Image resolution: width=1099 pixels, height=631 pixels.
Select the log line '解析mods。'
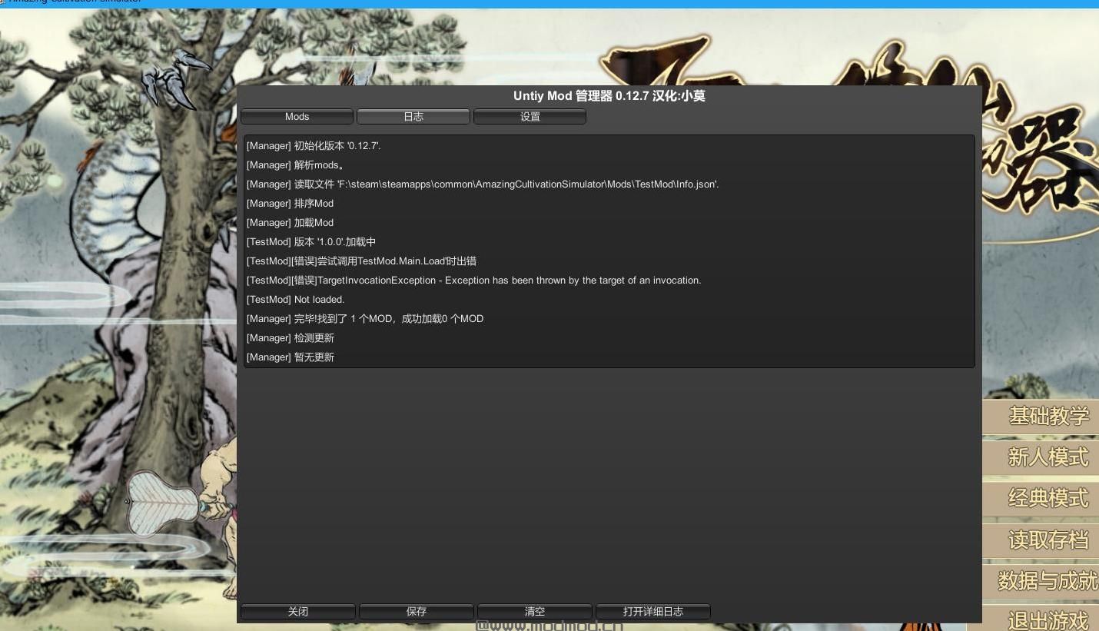295,165
